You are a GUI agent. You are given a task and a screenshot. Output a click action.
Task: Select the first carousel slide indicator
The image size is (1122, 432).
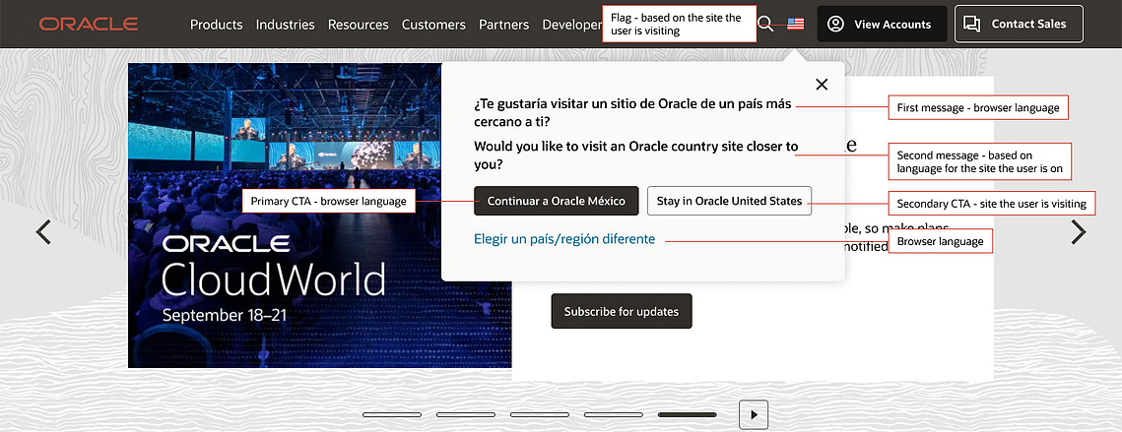[392, 415]
